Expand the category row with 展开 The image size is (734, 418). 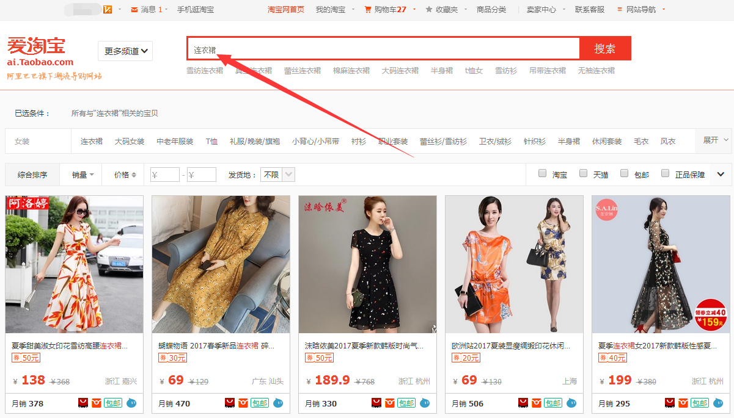tap(713, 140)
